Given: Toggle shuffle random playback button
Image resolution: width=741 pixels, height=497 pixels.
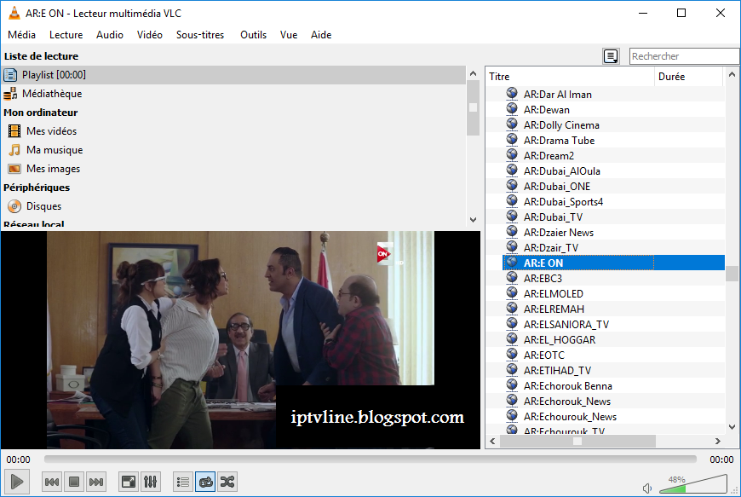Looking at the screenshot, I should tap(227, 482).
